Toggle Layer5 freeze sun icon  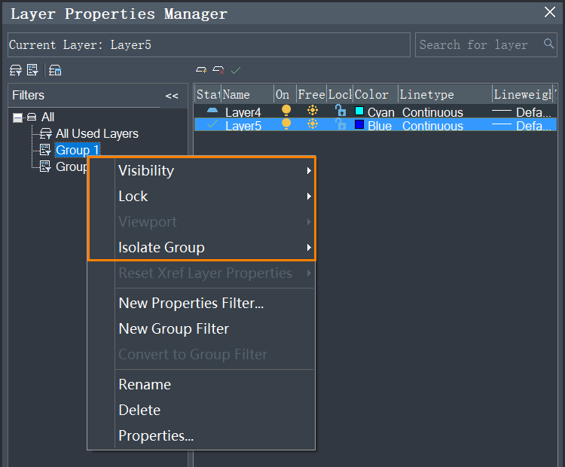pos(312,124)
